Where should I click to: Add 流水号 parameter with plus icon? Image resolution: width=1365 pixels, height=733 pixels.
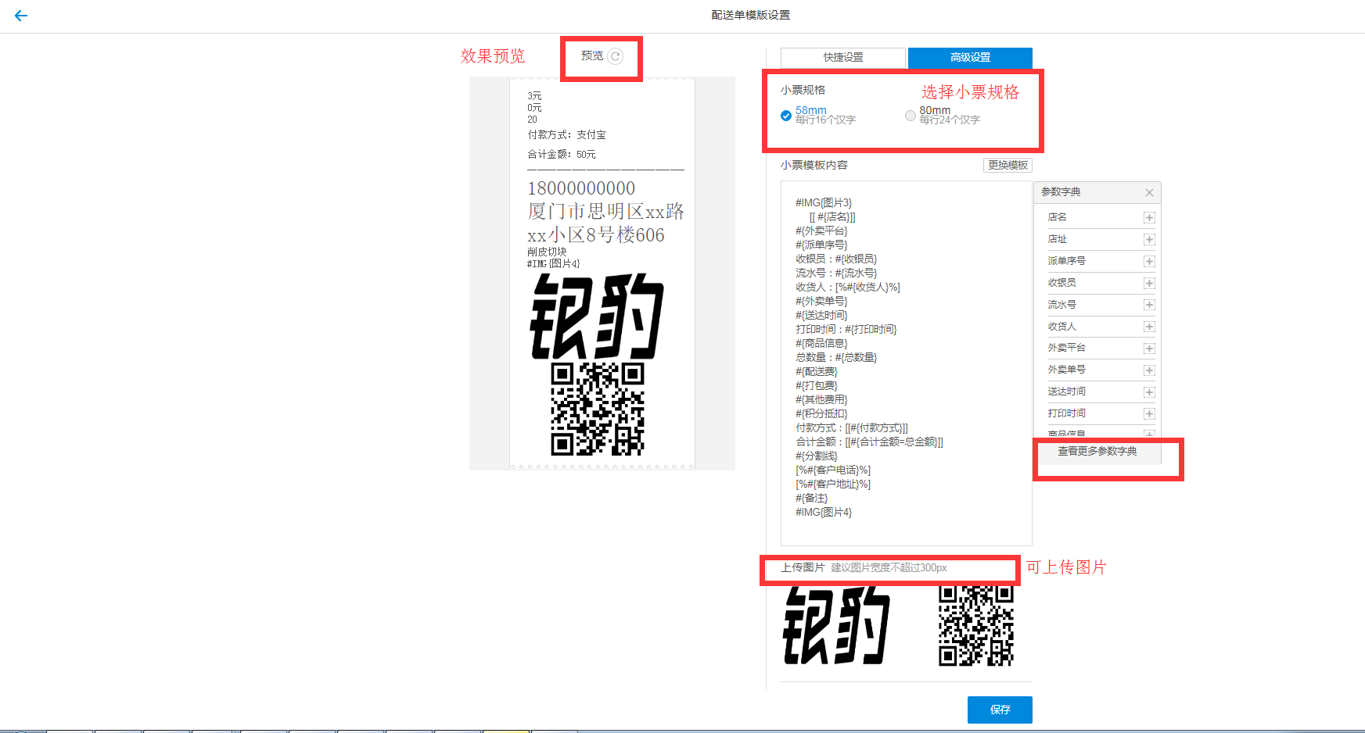click(1149, 306)
